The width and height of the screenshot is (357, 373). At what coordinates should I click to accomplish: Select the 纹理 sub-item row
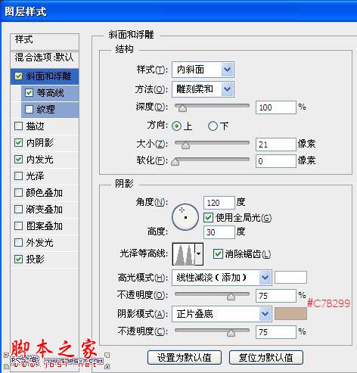coord(50,110)
